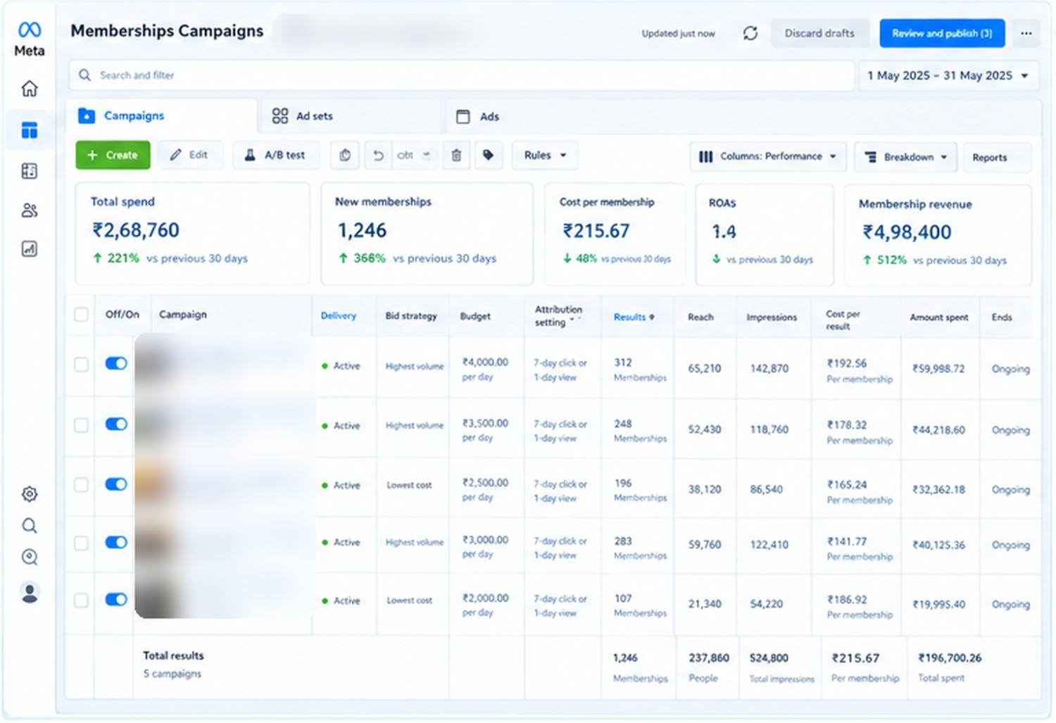Open the Audiences people icon in sidebar
1056x723 pixels.
tap(30, 210)
